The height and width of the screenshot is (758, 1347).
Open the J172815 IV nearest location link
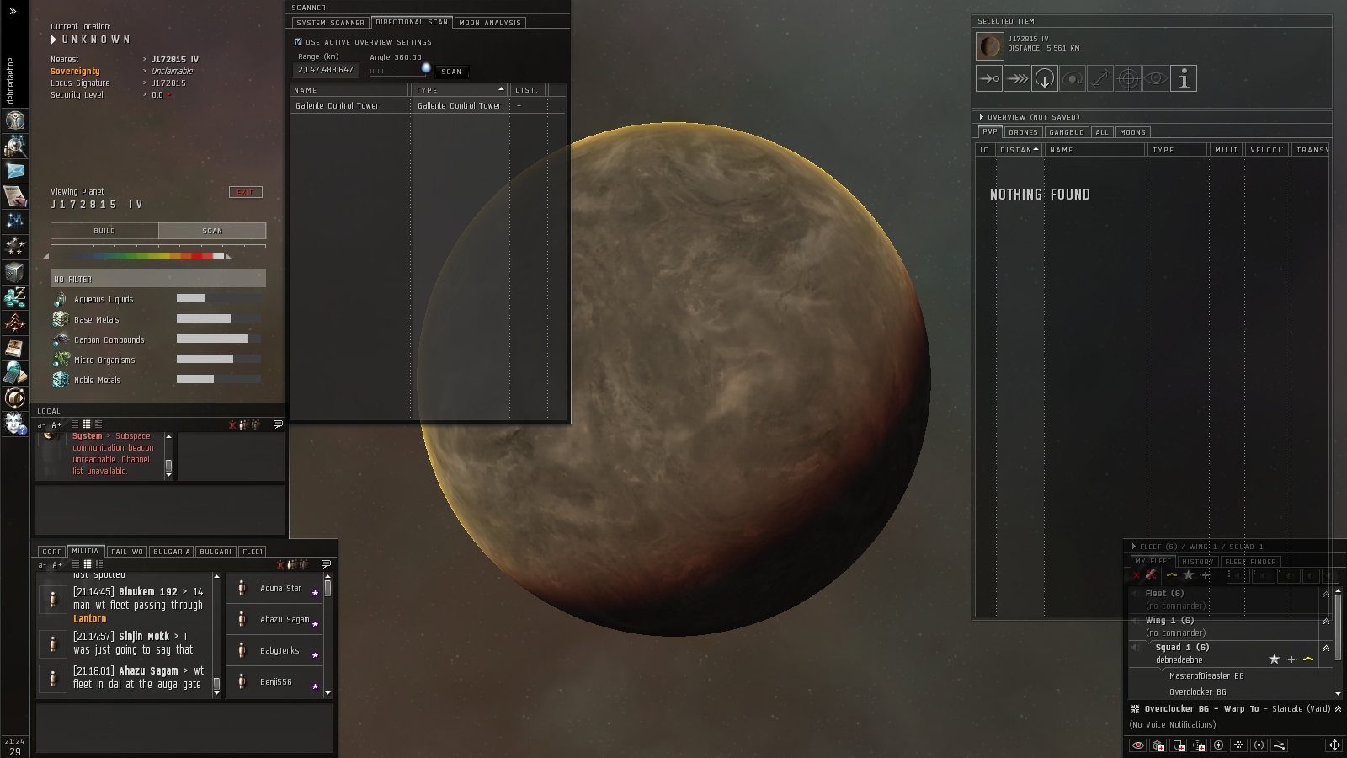point(175,60)
